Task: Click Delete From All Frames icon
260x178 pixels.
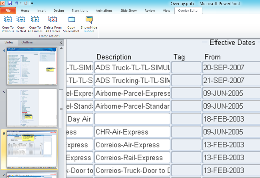Action: point(53,19)
